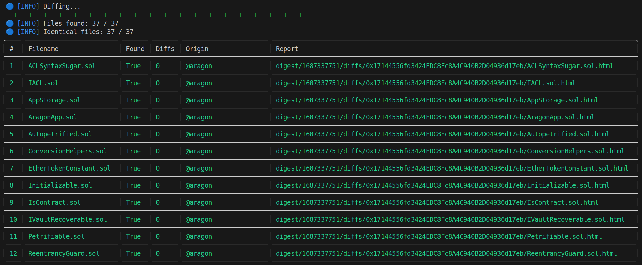
Task: Click the blue circle icon beside Identical files
Action: point(10,32)
